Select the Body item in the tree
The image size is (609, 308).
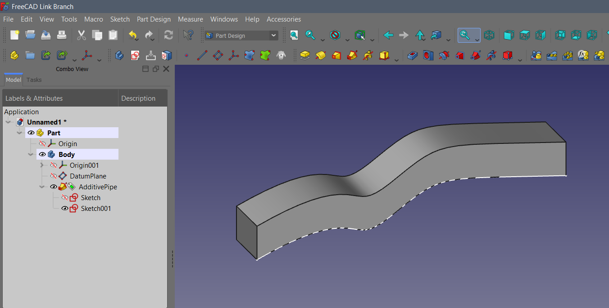pos(65,154)
